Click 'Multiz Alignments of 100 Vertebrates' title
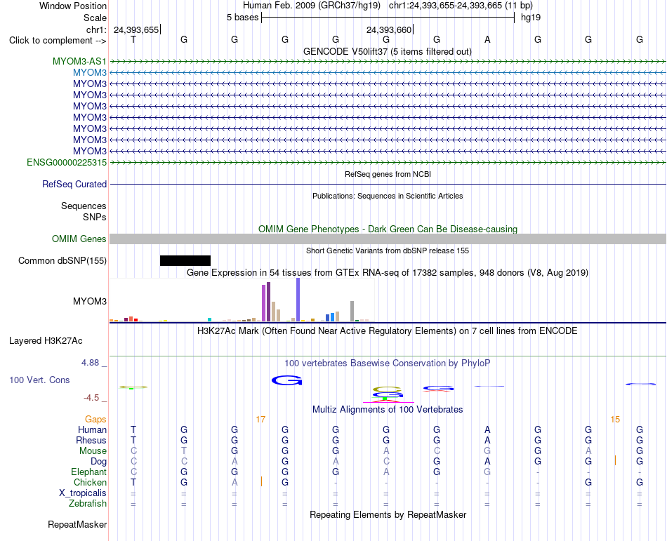 [x=388, y=409]
